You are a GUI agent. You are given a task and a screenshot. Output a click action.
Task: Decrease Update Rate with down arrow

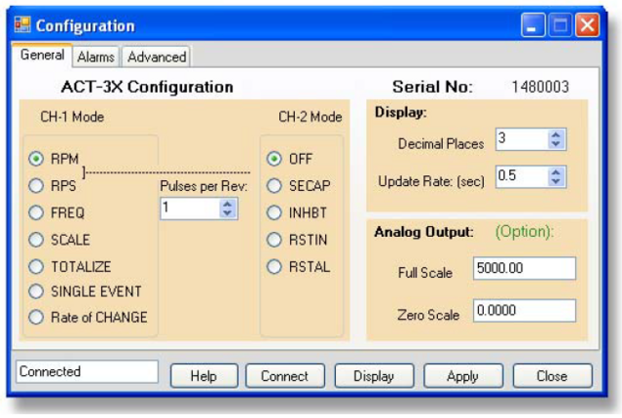pyautogui.click(x=557, y=182)
